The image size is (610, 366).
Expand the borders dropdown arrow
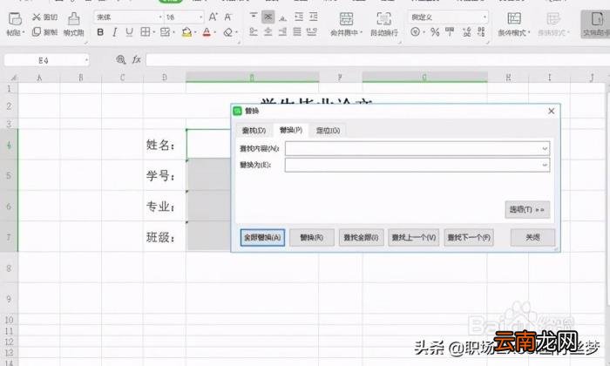154,32
